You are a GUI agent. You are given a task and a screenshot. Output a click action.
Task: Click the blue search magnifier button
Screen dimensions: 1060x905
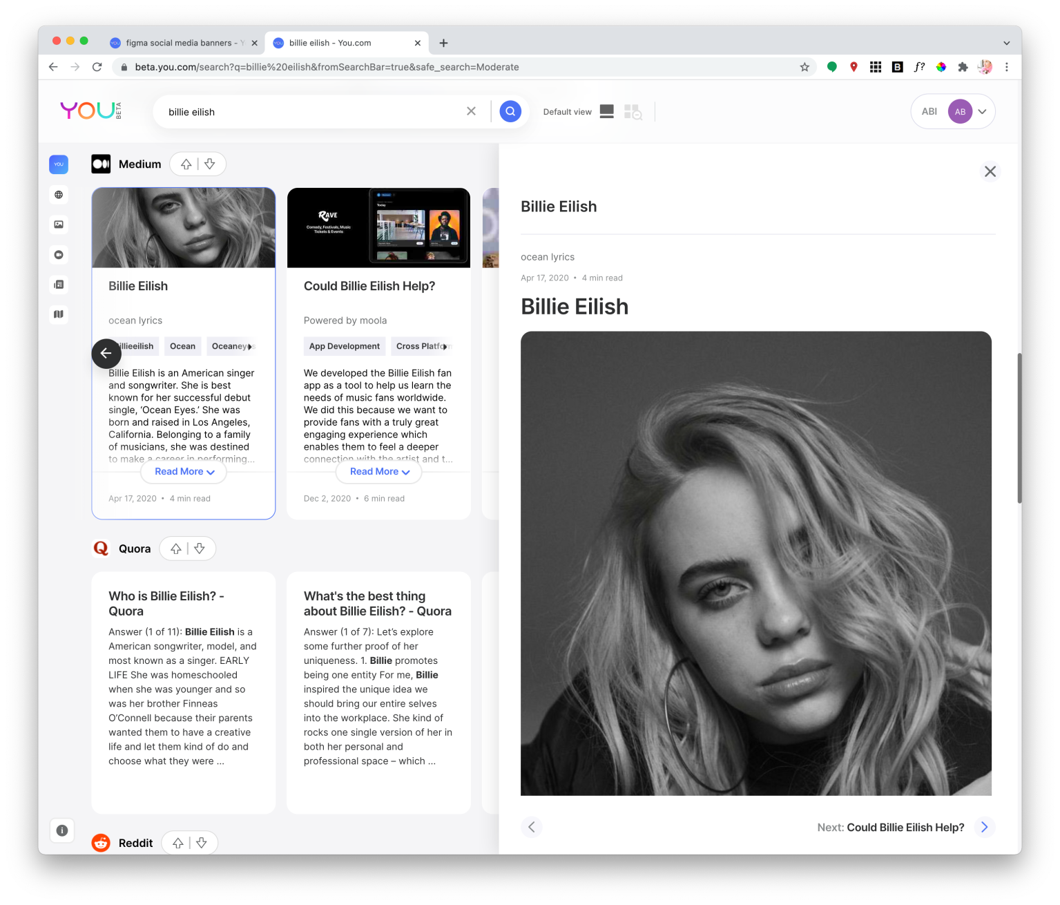510,111
